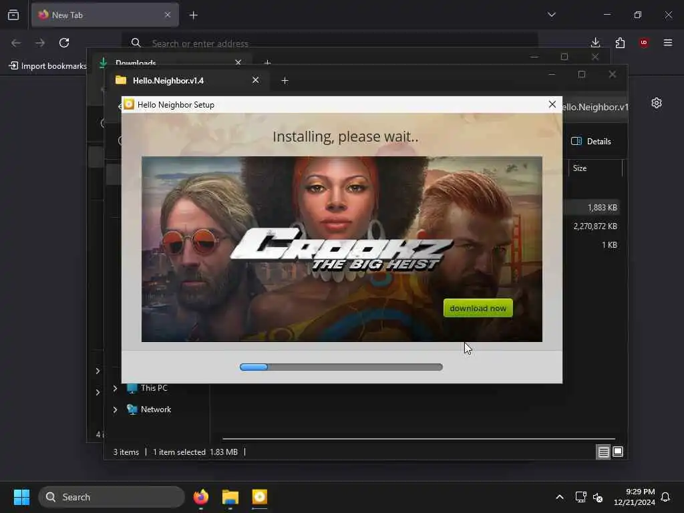Open the notifications bell
The height and width of the screenshot is (513, 684).
(665, 497)
